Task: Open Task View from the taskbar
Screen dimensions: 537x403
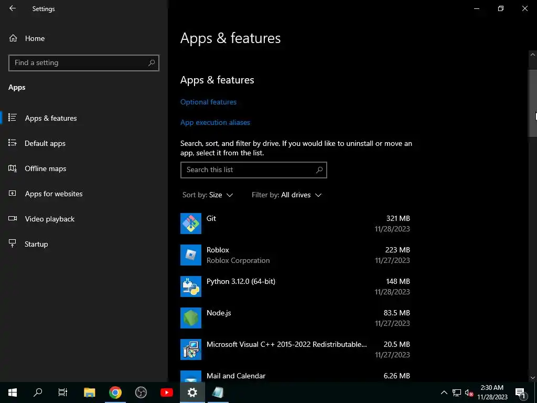Action: 63,393
